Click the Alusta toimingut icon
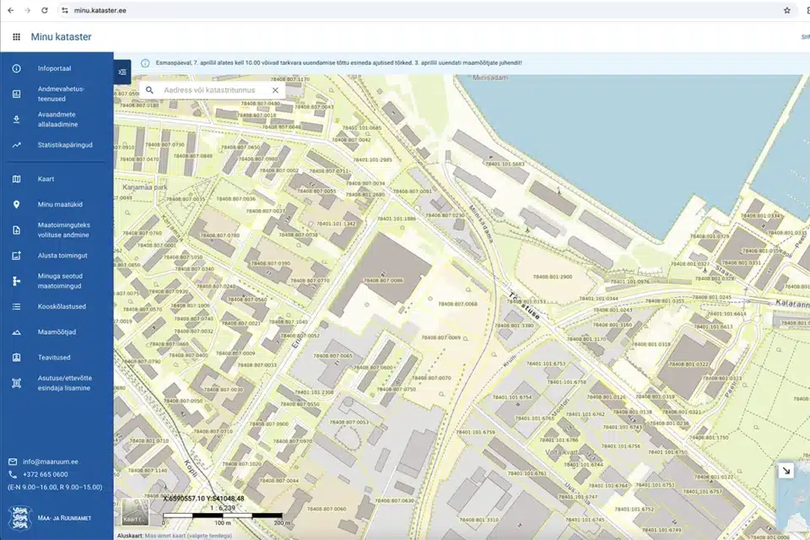Screen dimensions: 810x540 [17, 256]
